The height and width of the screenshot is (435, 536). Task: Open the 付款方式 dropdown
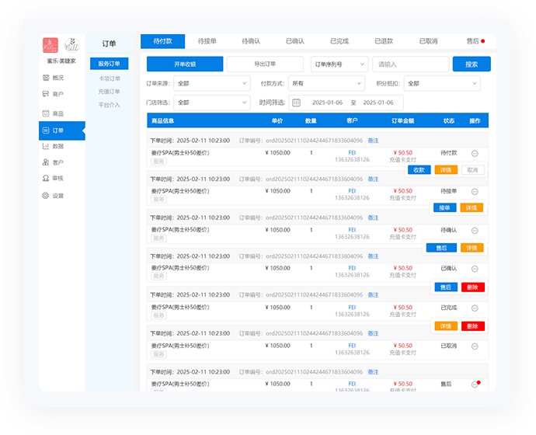click(325, 83)
